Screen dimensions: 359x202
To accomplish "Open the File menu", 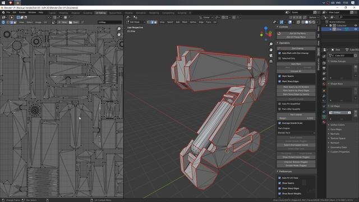I will (8, 12).
